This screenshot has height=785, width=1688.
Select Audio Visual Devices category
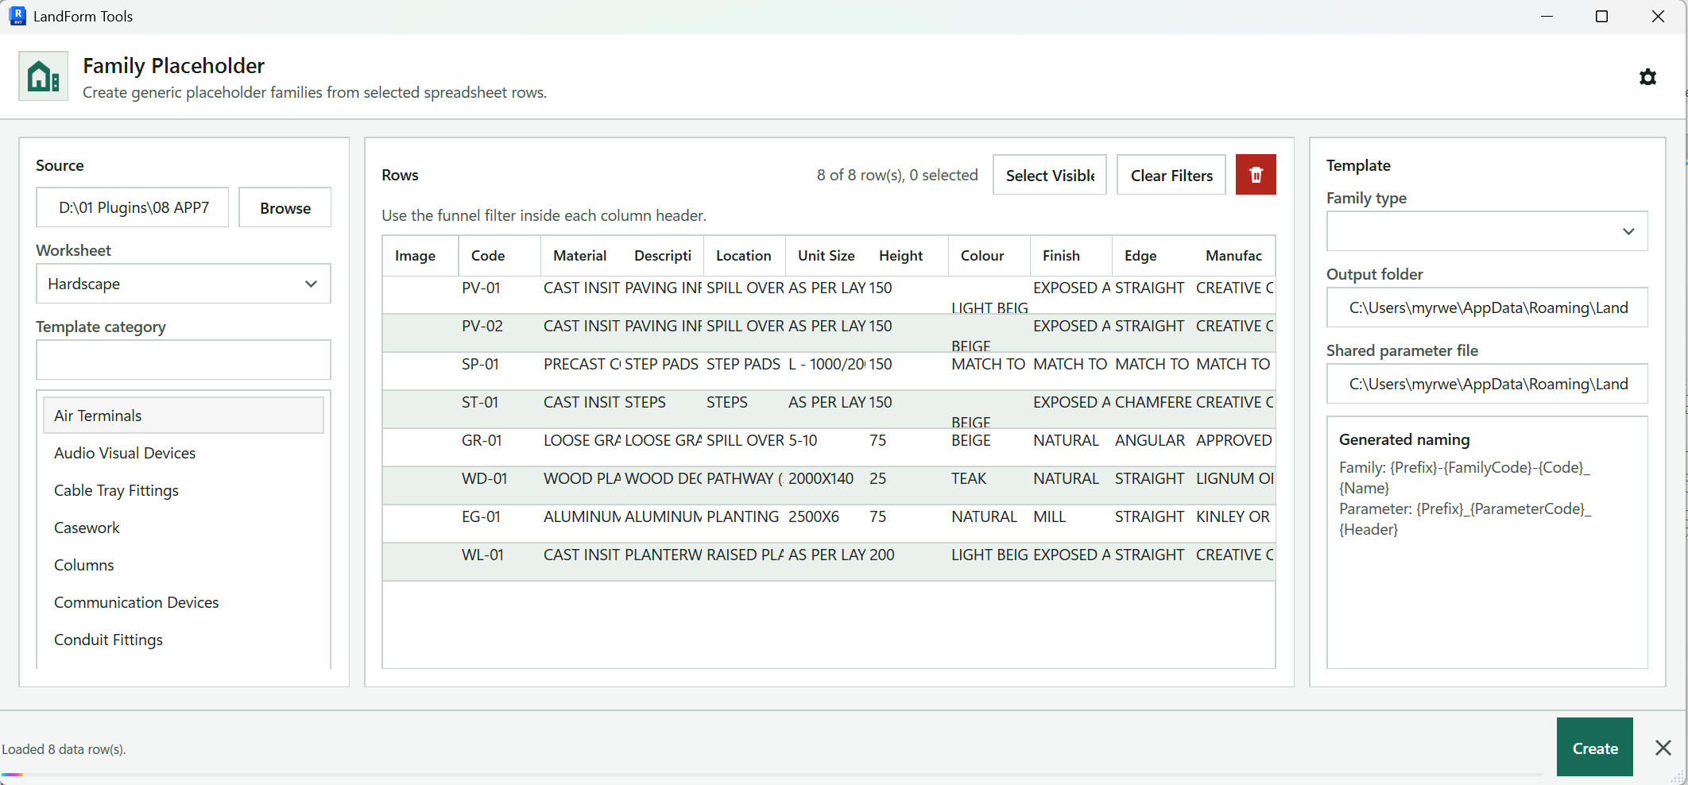tap(184, 453)
